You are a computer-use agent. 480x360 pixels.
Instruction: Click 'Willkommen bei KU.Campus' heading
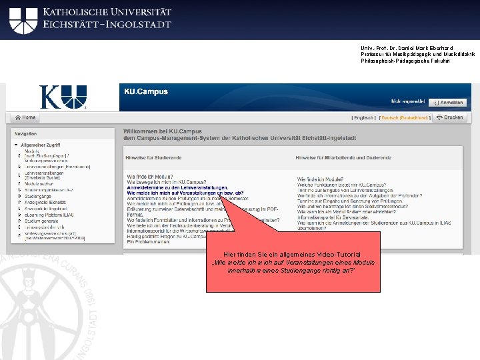click(163, 131)
